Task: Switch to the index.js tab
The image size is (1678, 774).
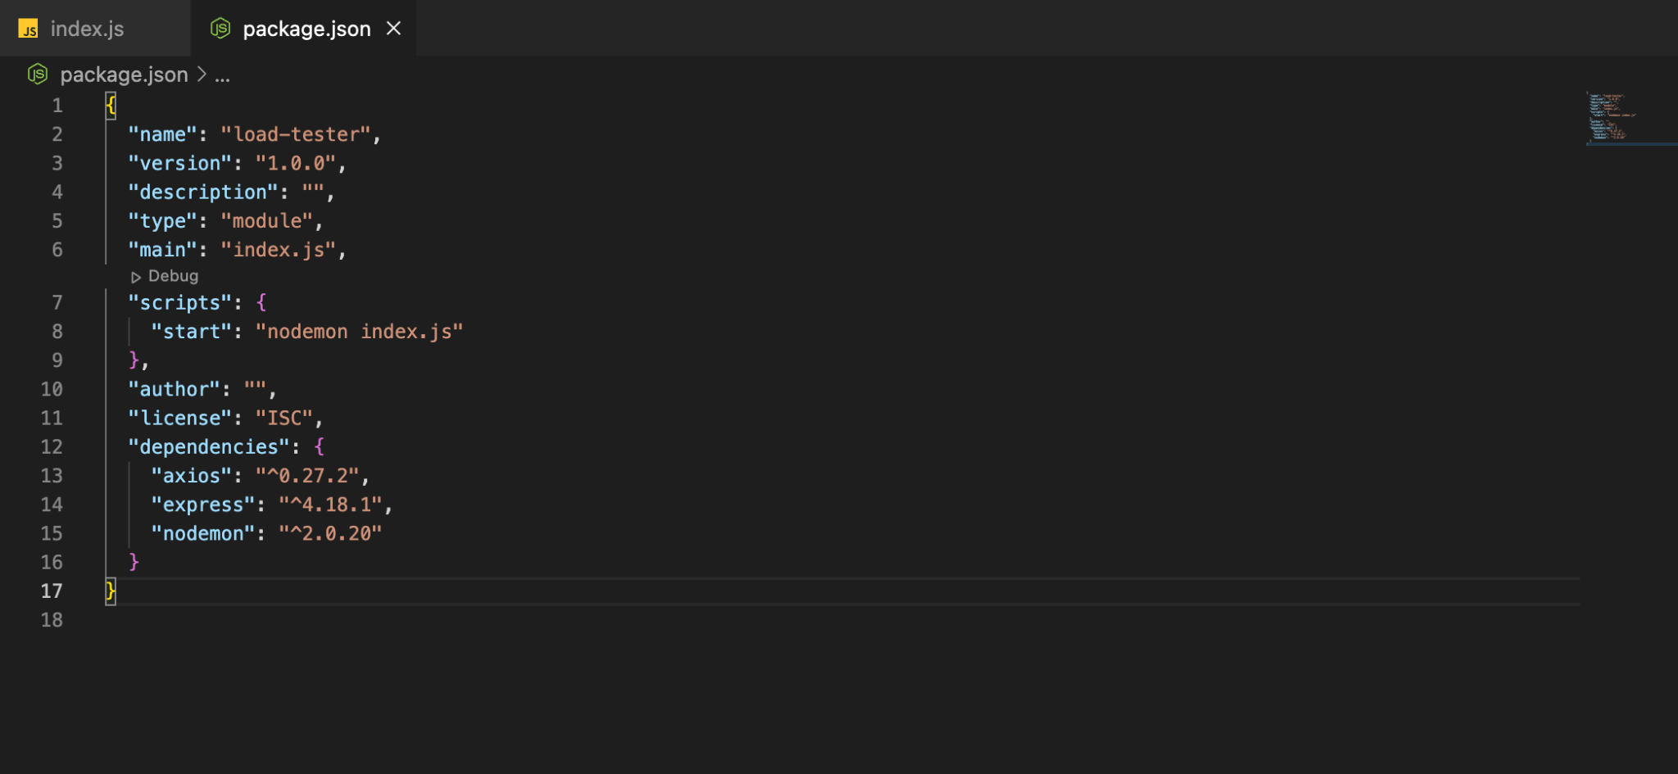Action: point(88,28)
